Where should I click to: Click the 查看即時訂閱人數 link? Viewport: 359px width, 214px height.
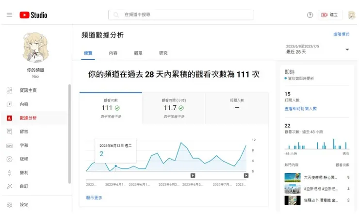pos(300,109)
